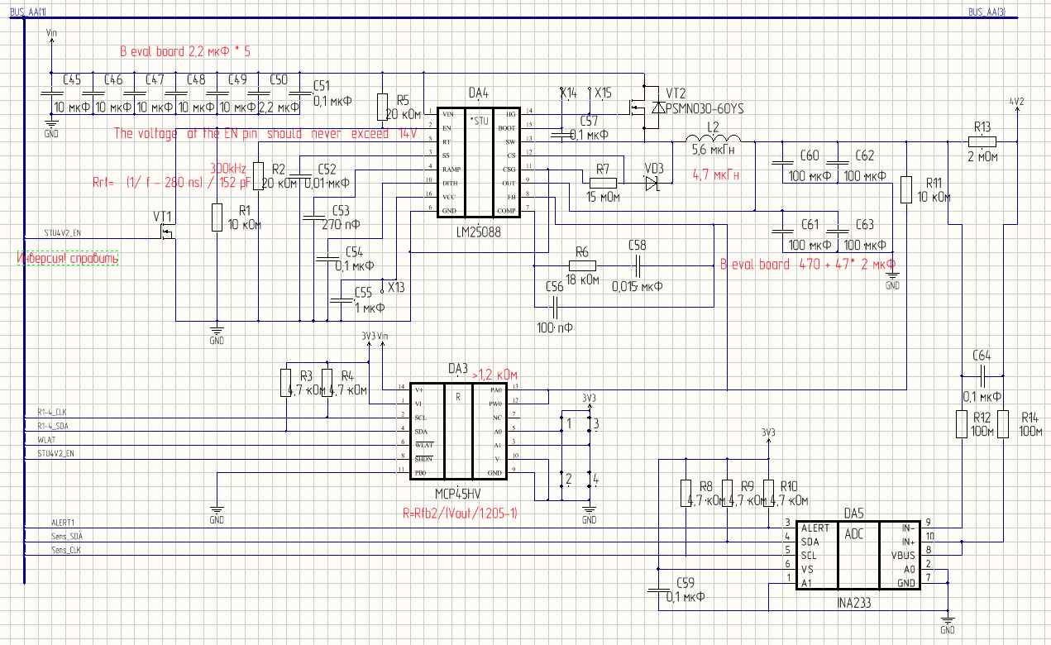
Task: Select the EN pin voltage warning note
Action: pyautogui.click(x=268, y=133)
